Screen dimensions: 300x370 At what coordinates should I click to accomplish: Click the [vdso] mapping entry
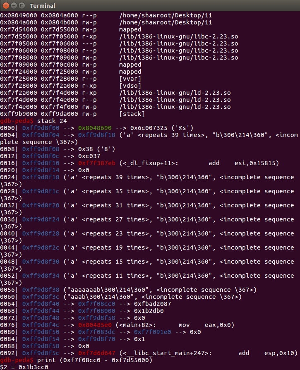130,86
